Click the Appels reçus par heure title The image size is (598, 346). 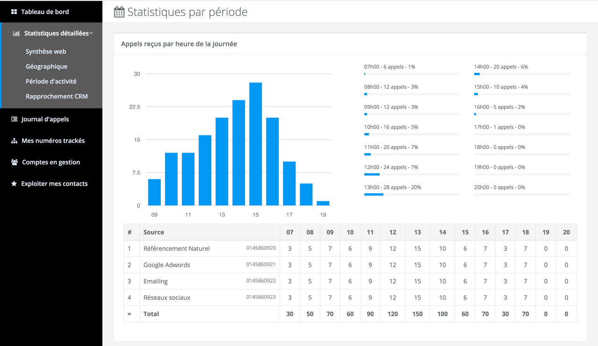pos(179,44)
